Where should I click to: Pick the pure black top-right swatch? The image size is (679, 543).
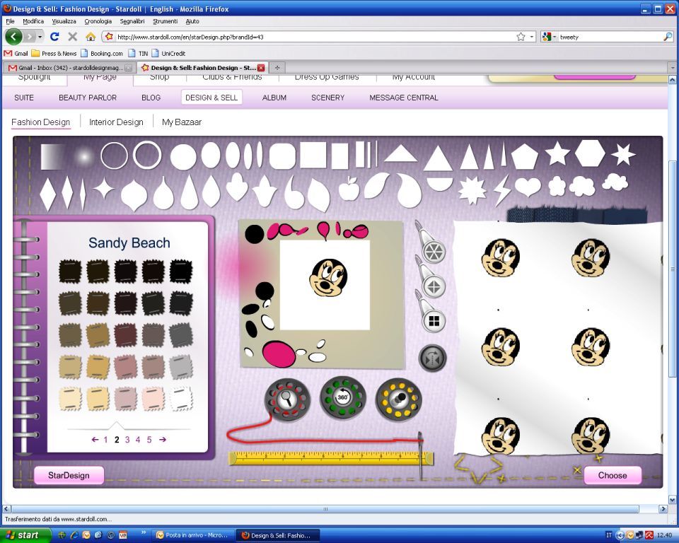coord(180,271)
